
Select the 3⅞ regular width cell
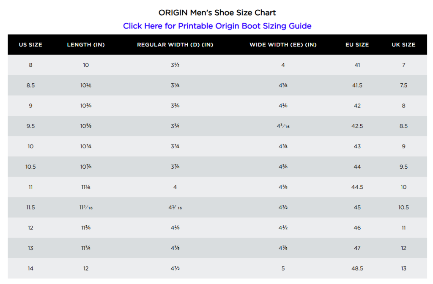pos(175,167)
